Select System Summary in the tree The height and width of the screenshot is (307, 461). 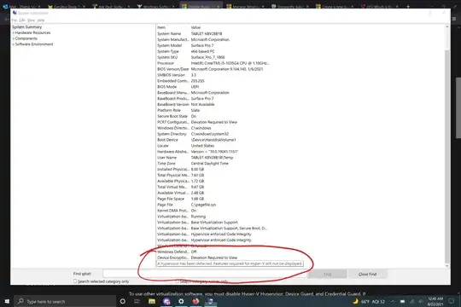26,27
